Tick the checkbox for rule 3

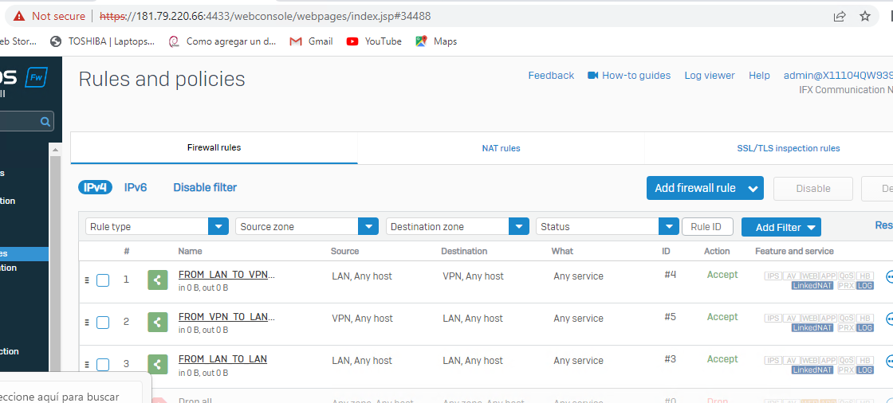tap(103, 365)
